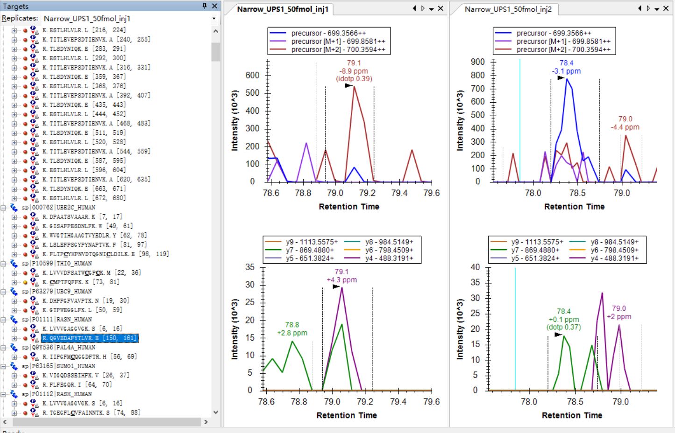Close the Narrow_UPS1_50fmol_inj2 graph pane
Screen dimensions: 675x433
pyautogui.click(x=666, y=8)
